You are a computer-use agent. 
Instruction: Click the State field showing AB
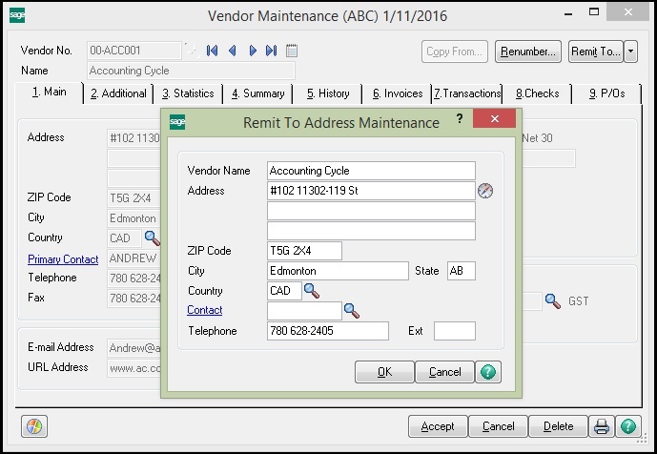pos(462,271)
